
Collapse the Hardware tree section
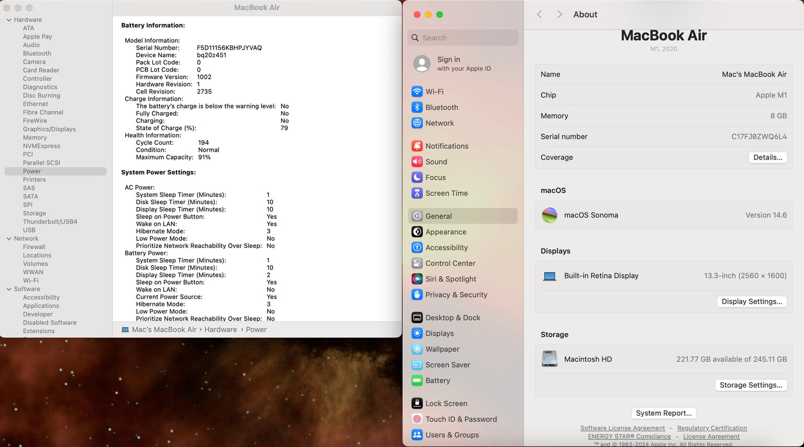coord(9,20)
